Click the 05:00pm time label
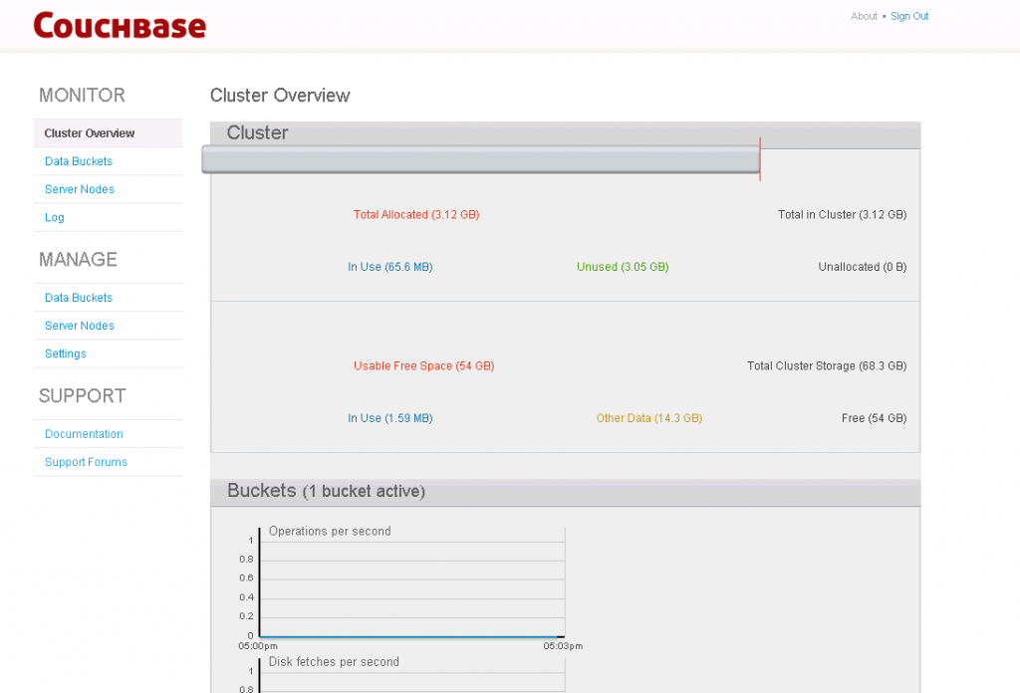 point(258,646)
